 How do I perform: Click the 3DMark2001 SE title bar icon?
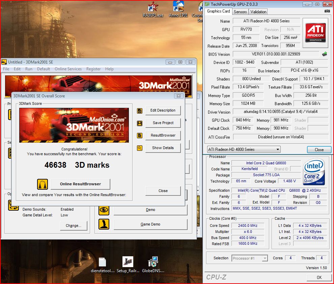4,62
